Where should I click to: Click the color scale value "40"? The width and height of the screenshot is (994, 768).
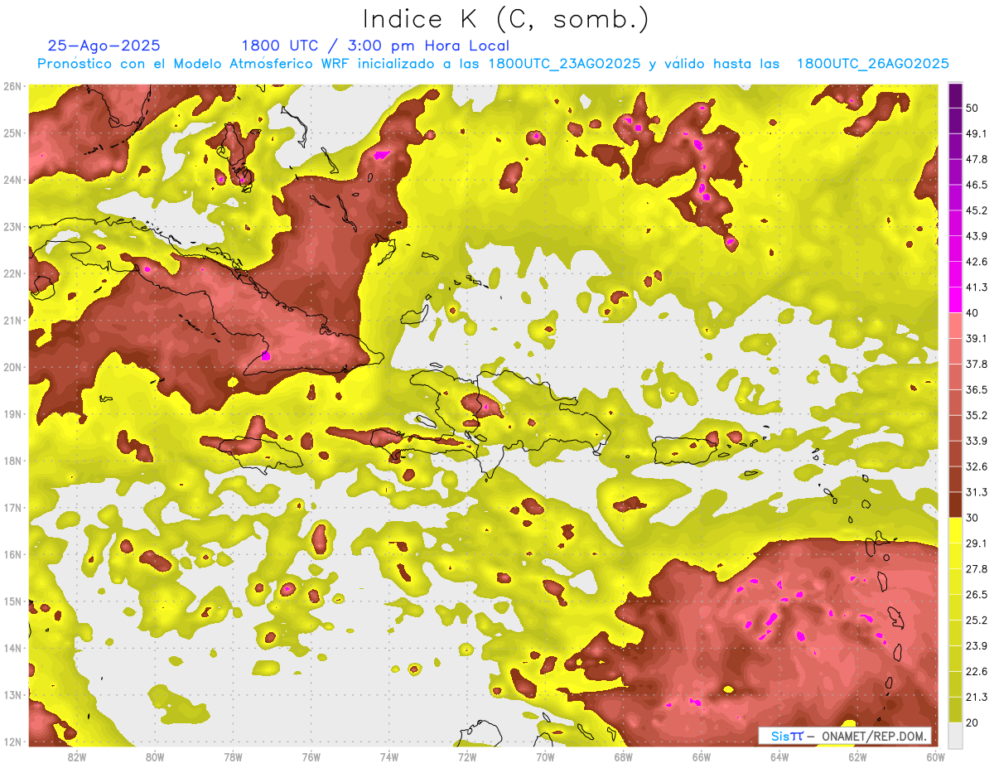click(972, 313)
